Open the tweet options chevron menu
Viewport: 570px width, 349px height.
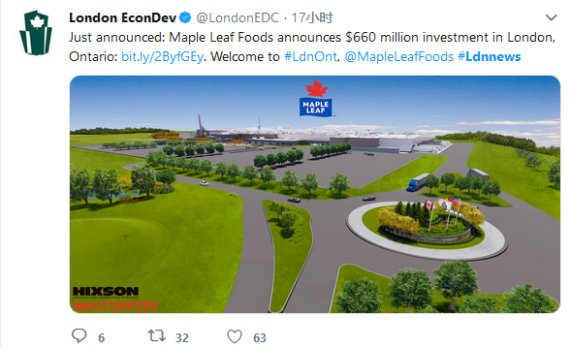551,17
